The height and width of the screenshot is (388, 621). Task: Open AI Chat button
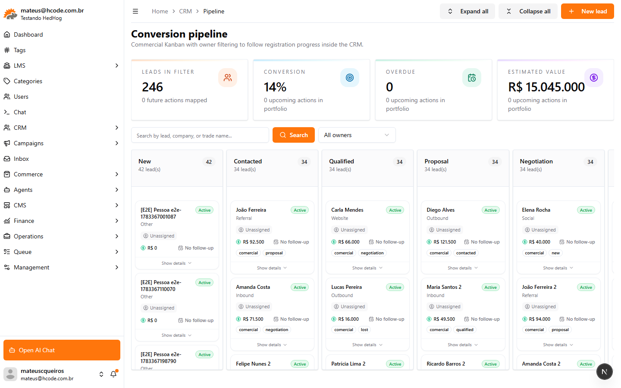click(62, 350)
